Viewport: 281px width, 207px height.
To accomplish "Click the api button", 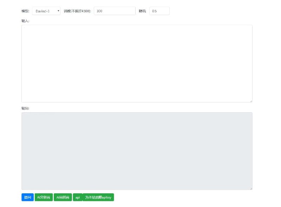I will click(78, 197).
